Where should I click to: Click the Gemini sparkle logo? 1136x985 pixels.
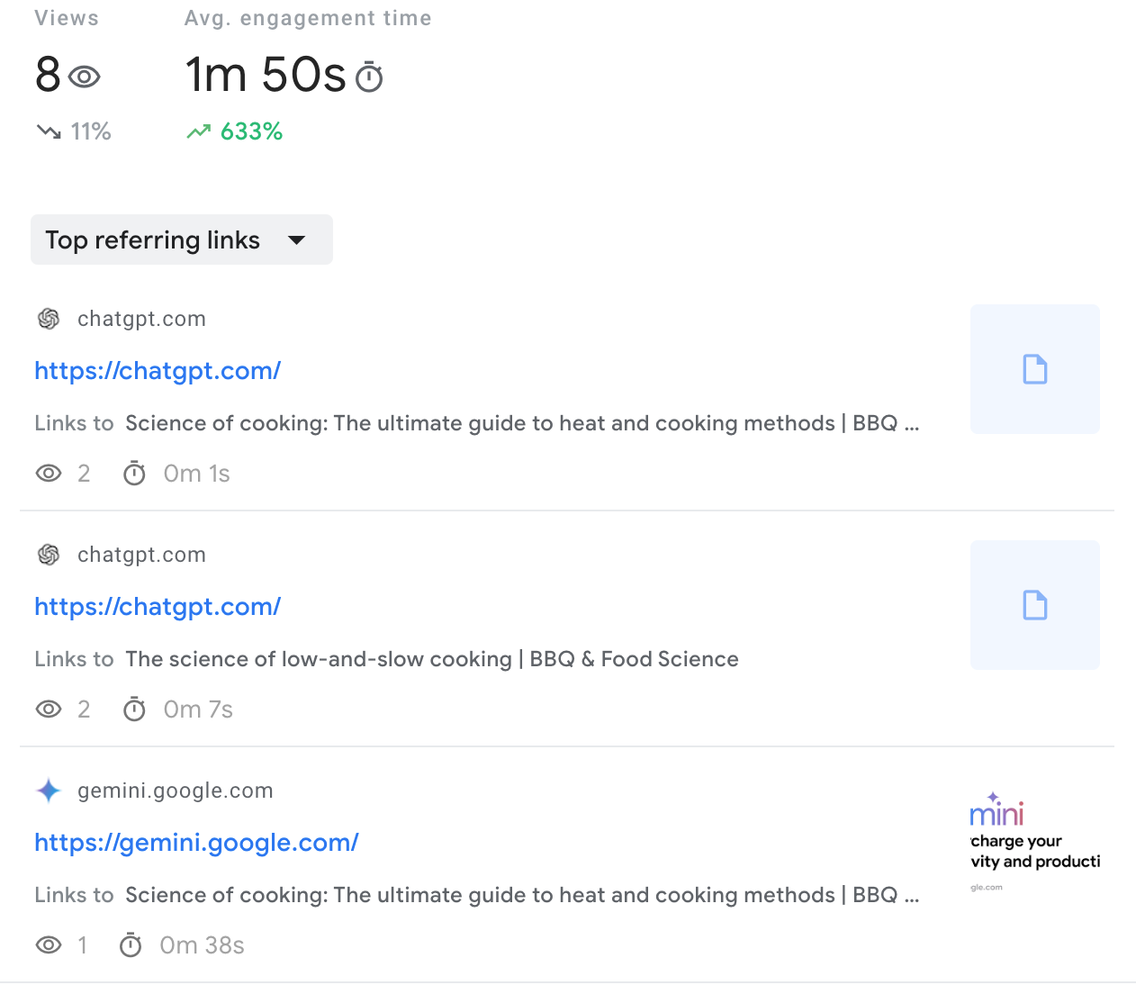pyautogui.click(x=49, y=791)
